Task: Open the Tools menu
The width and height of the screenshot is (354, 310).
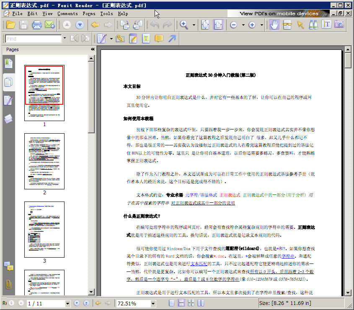Action: tap(106, 13)
